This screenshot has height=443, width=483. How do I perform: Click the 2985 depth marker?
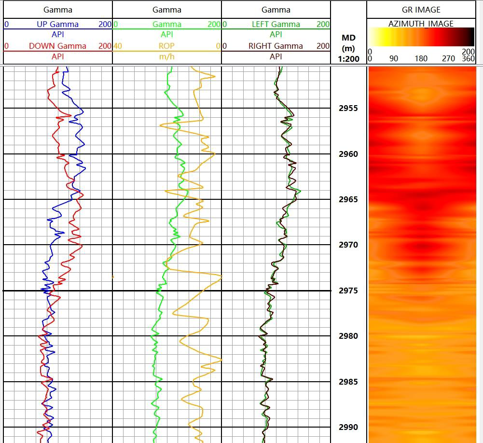348,382
